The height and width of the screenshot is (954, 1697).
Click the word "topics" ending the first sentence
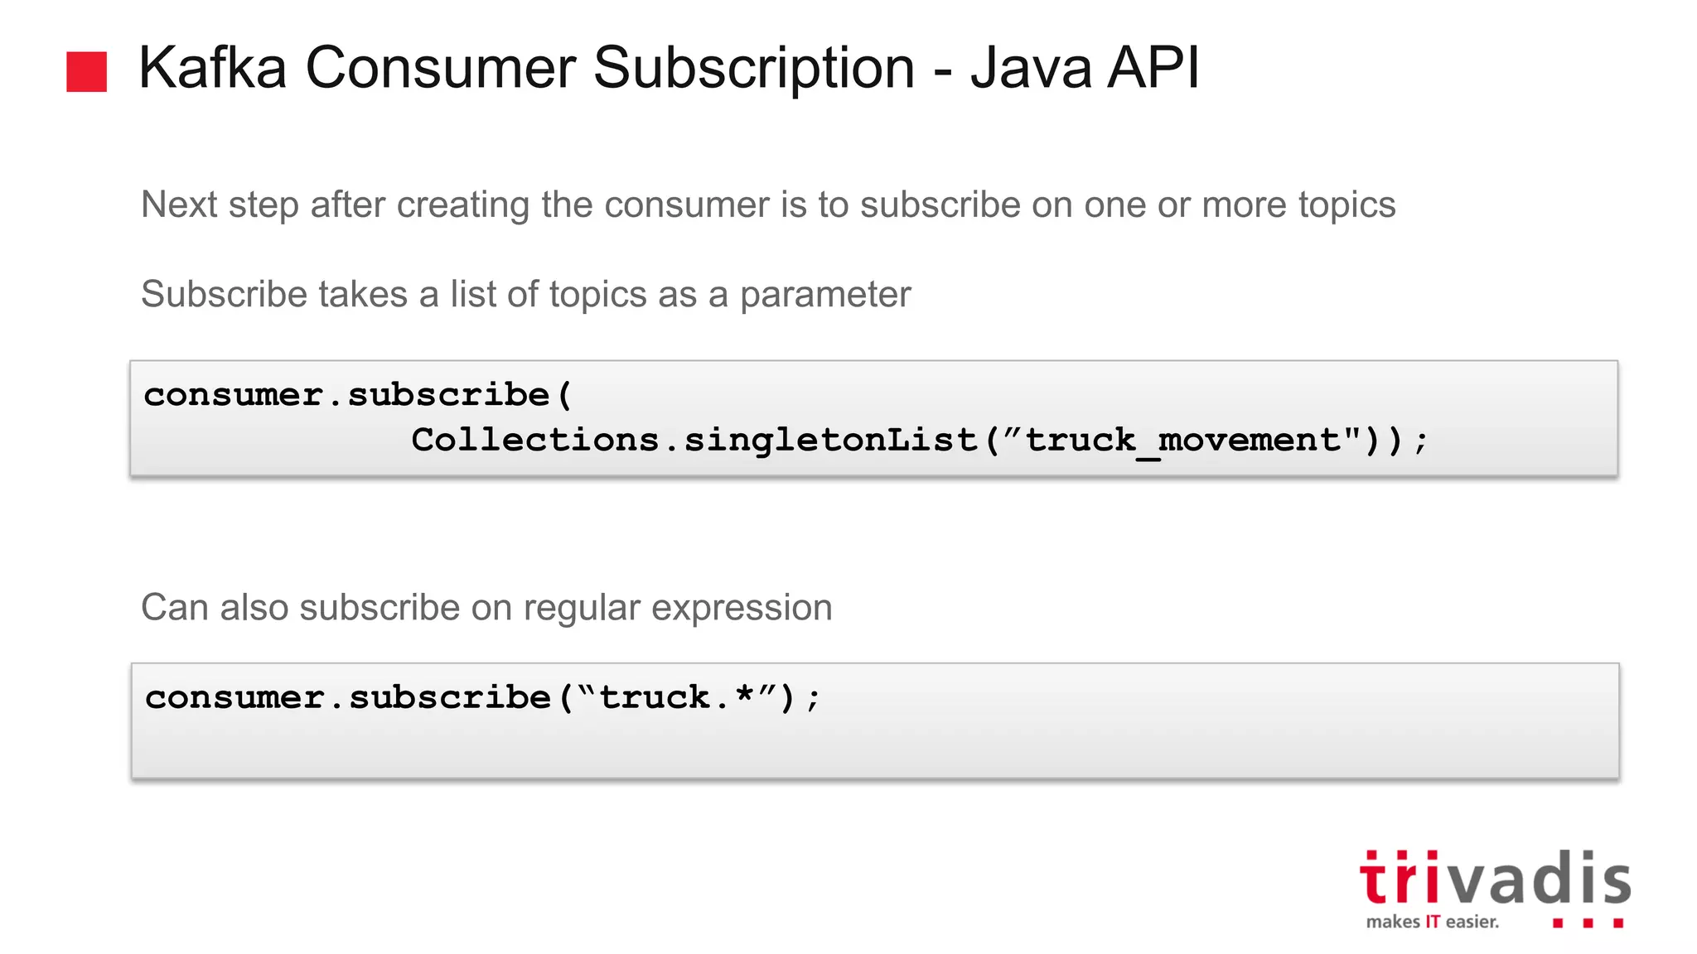pyautogui.click(x=1346, y=205)
